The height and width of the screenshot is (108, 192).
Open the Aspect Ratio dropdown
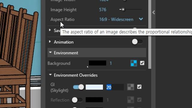pos(141,19)
